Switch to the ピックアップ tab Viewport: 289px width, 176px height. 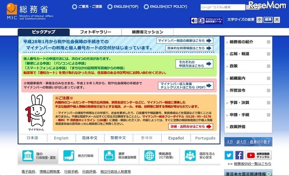tap(44, 32)
